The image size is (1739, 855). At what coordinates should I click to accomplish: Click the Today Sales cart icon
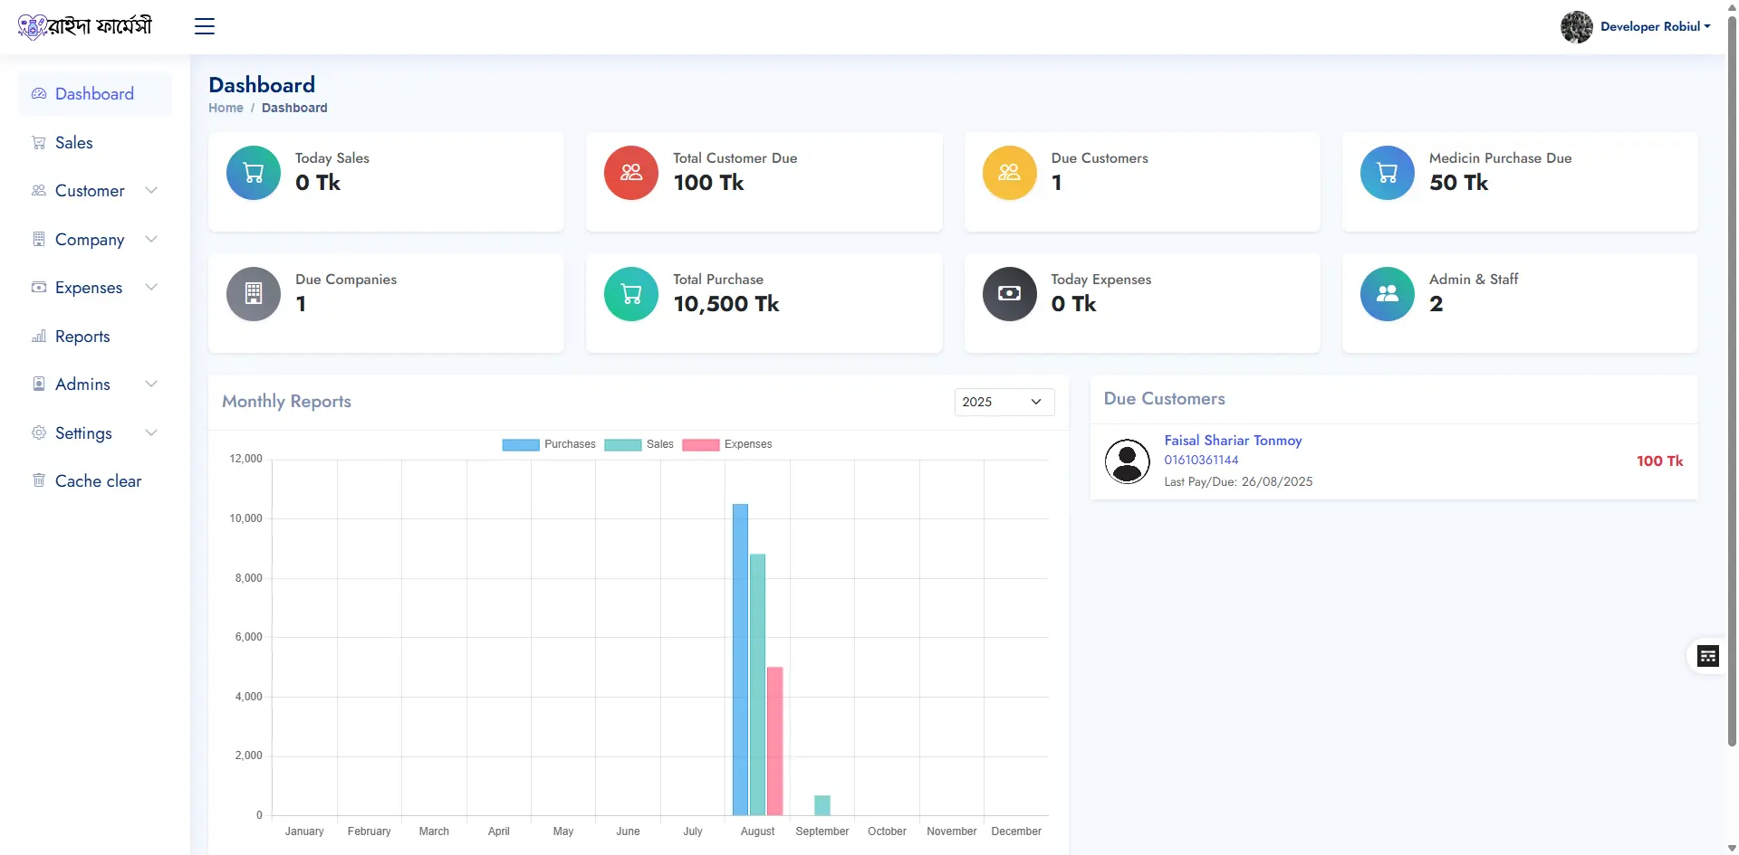pos(254,173)
